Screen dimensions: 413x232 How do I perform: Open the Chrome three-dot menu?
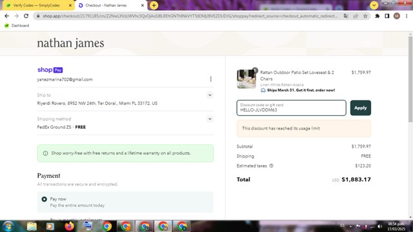pos(407,16)
